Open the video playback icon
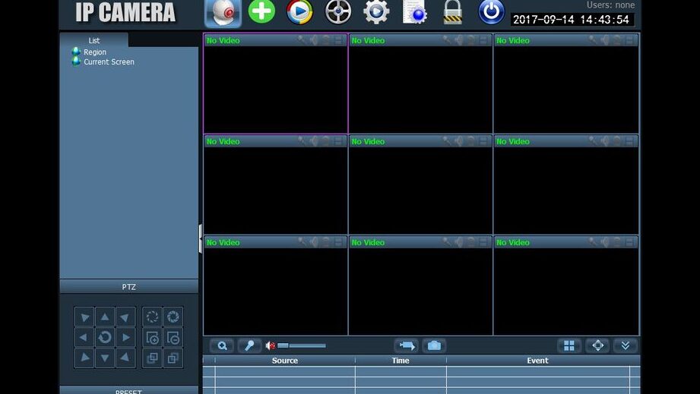Screen dimensions: 700x394 (x=299, y=12)
